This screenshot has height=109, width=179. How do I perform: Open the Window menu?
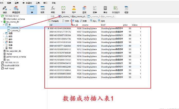coord(45,3)
